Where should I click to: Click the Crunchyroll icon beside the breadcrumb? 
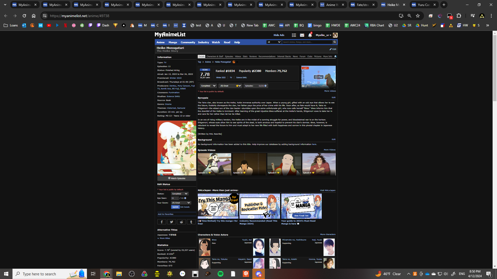pyautogui.click(x=234, y=62)
